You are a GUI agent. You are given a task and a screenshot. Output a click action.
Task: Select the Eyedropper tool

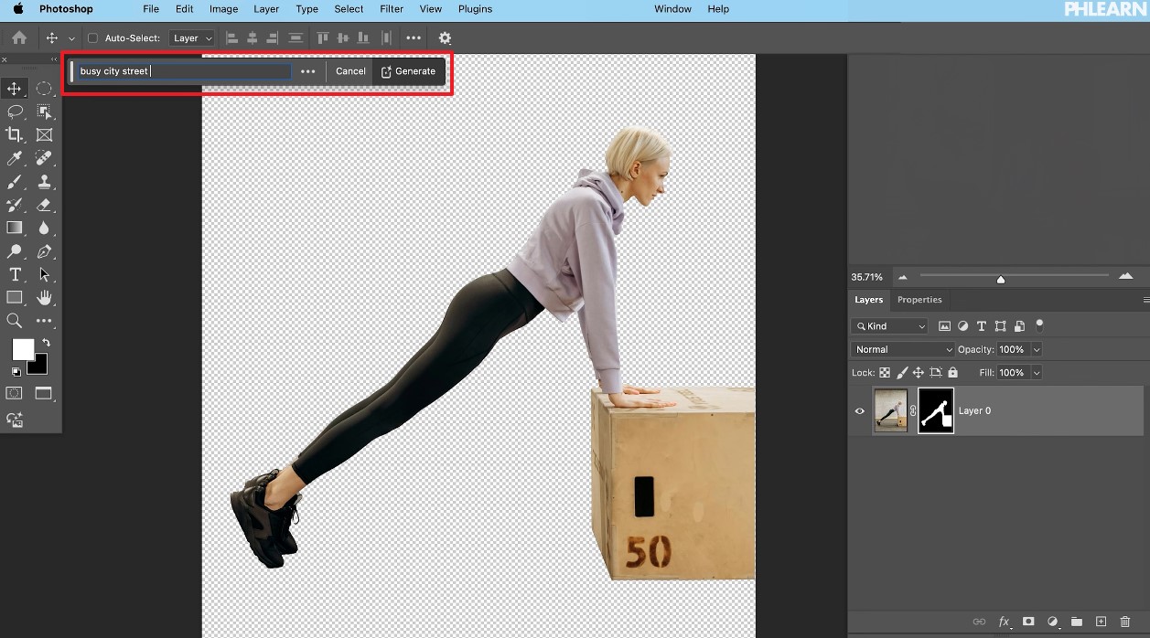15,158
